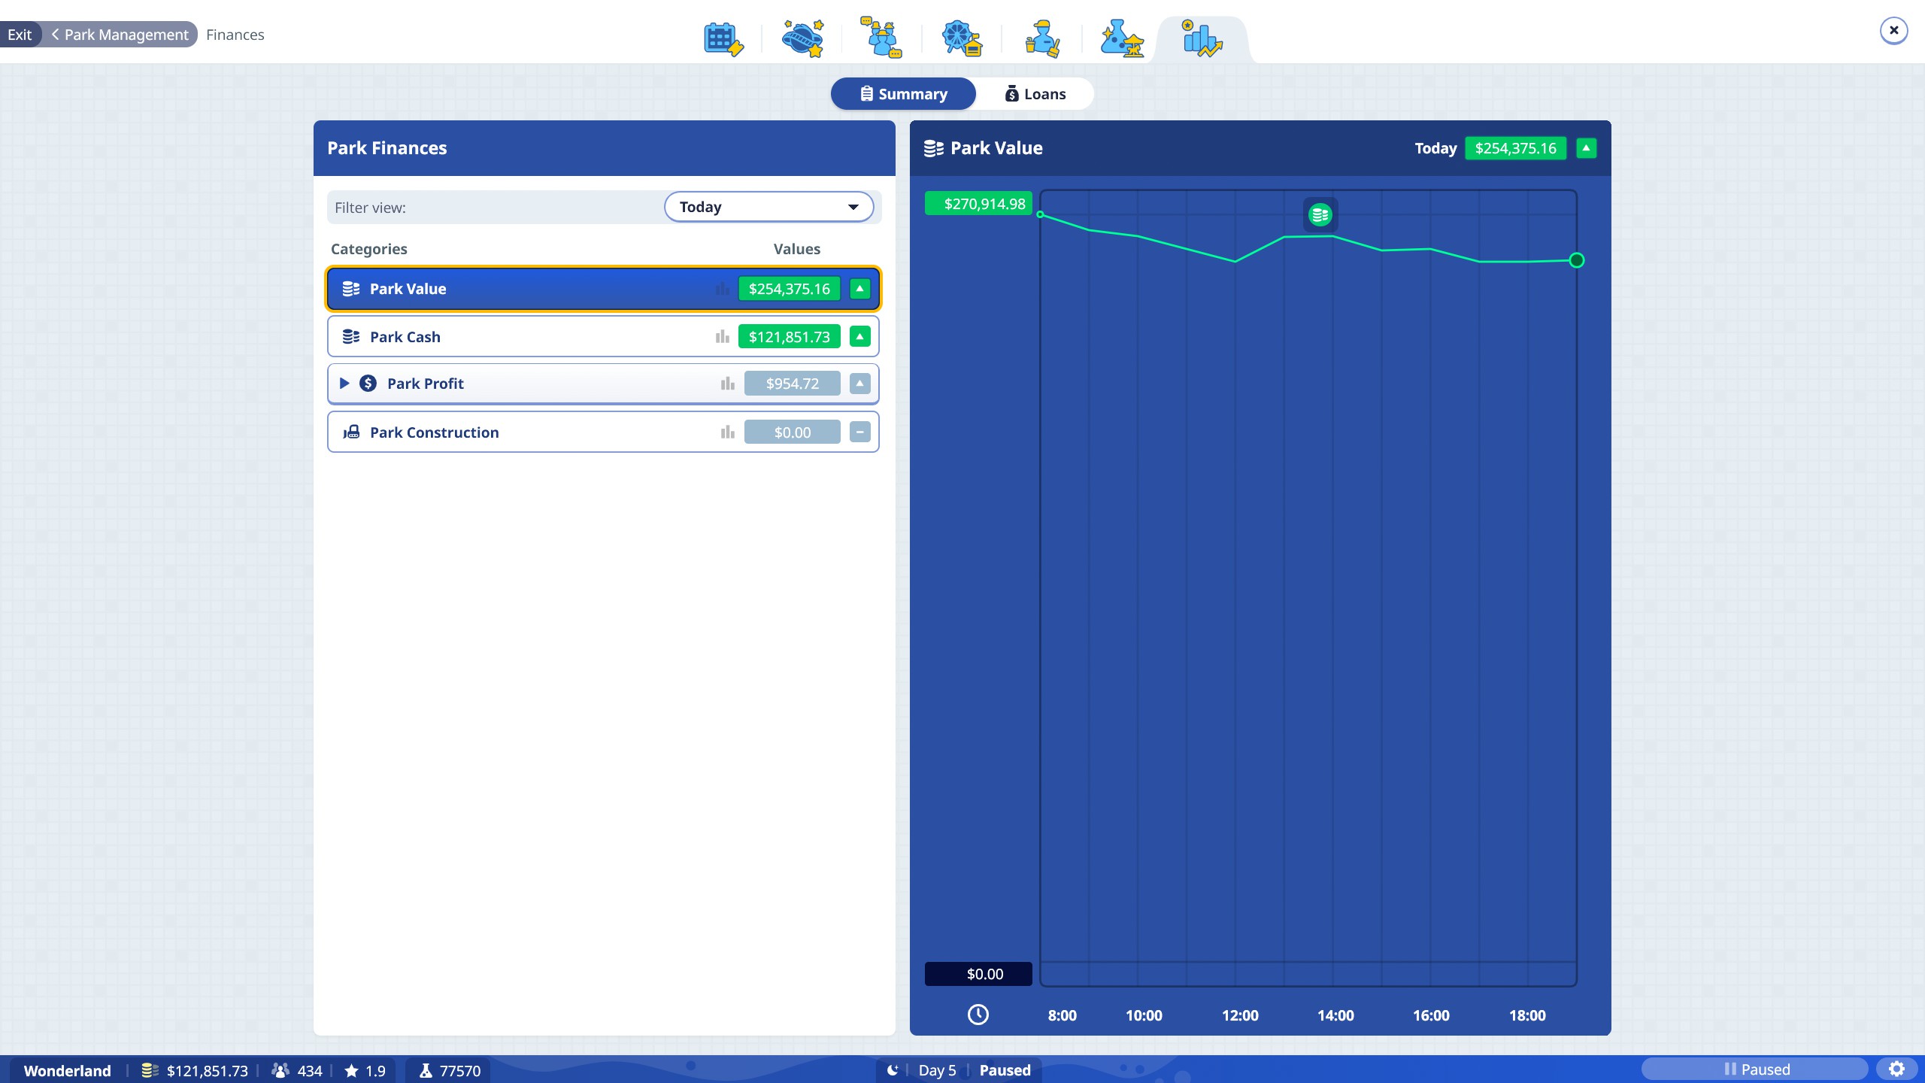Click the research flask icon in status bar
The height and width of the screenshot is (1083, 1925).
426,1069
